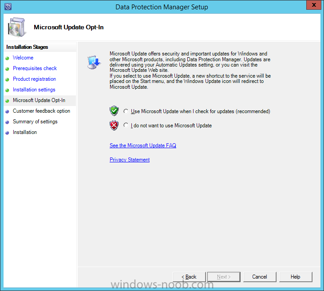Click the green bullet beside Welcome
Screen dimensions: 324x291
point(7,58)
